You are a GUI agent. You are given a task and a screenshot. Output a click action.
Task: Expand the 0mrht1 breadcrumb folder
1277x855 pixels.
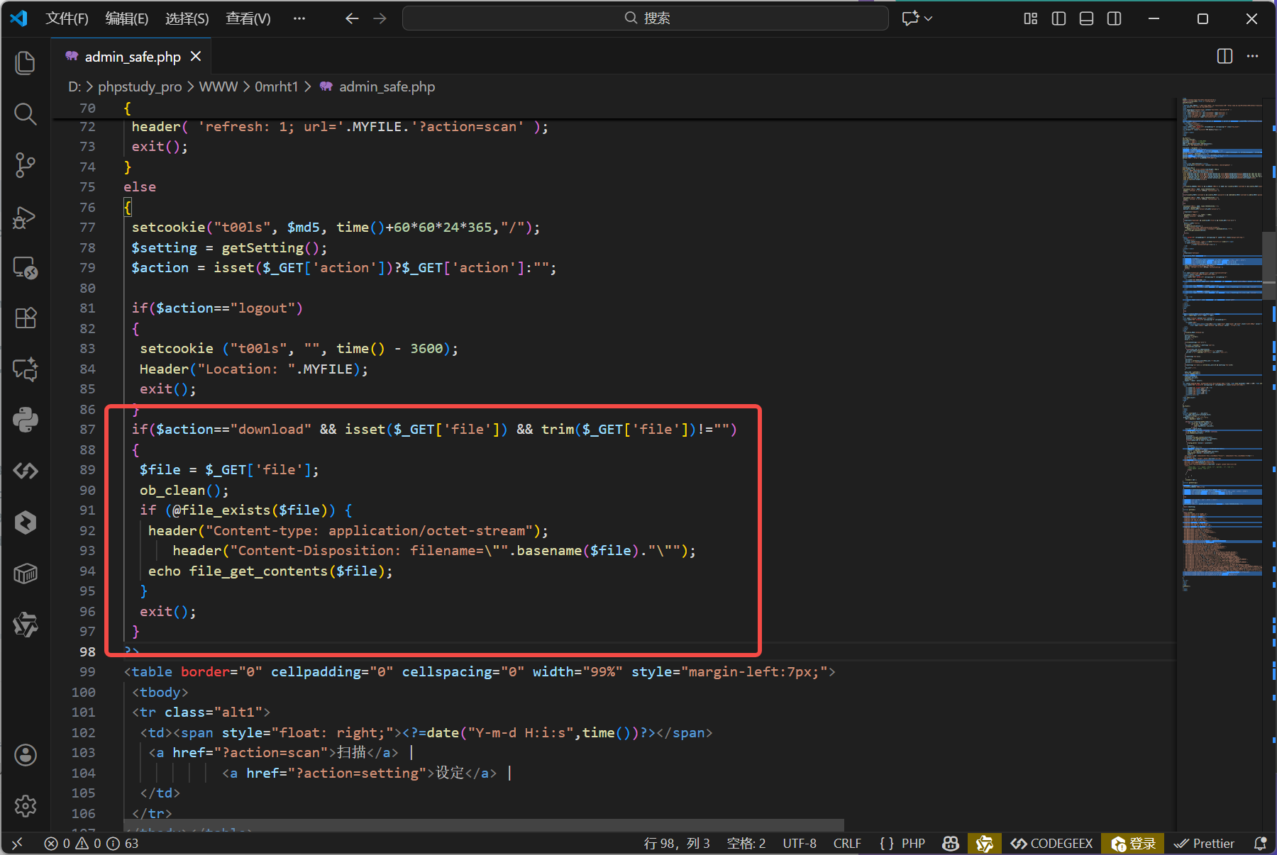pyautogui.click(x=276, y=86)
